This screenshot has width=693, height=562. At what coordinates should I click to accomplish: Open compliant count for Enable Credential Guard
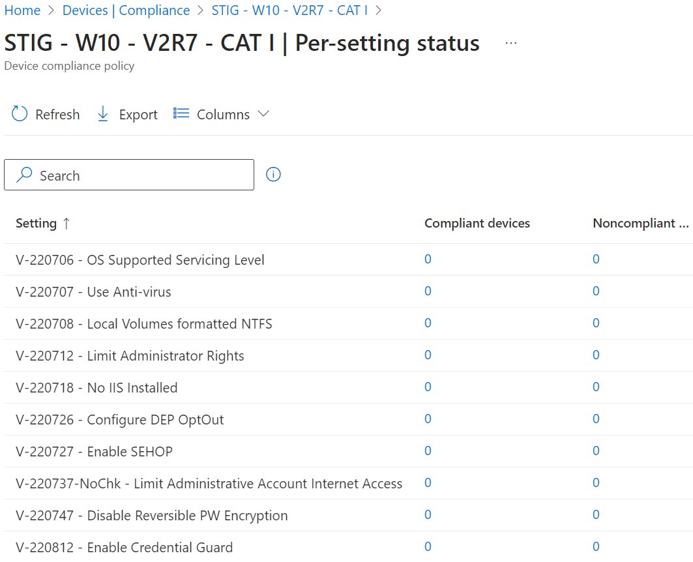click(x=428, y=546)
